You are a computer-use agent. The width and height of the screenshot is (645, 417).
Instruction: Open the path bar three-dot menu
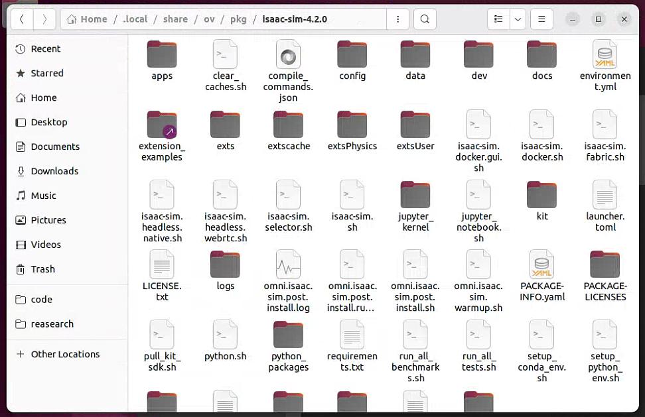tap(397, 19)
